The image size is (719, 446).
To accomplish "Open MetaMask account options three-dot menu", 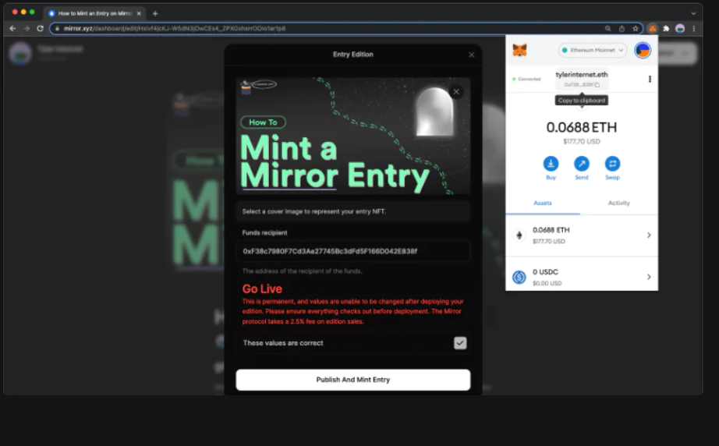I will pyautogui.click(x=650, y=79).
